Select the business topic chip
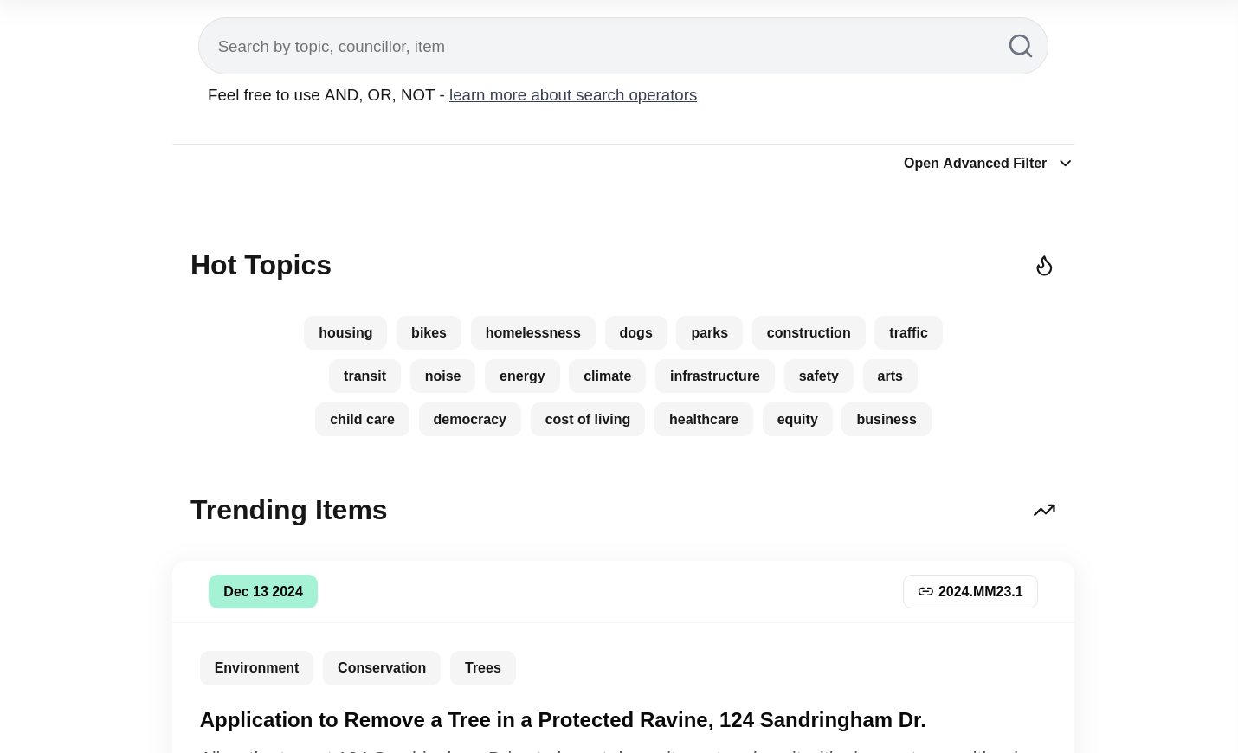Screen dimensions: 1238x753 pos(887,419)
